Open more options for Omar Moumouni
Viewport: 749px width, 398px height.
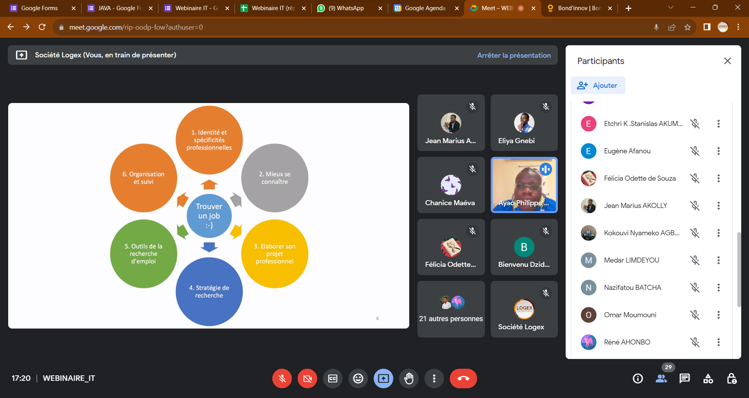[718, 315]
